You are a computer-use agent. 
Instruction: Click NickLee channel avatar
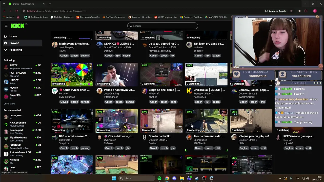(6, 161)
